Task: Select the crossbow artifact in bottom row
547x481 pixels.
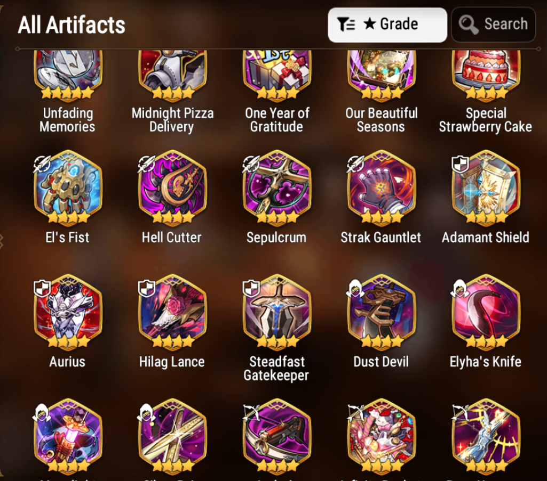Action: [277, 436]
